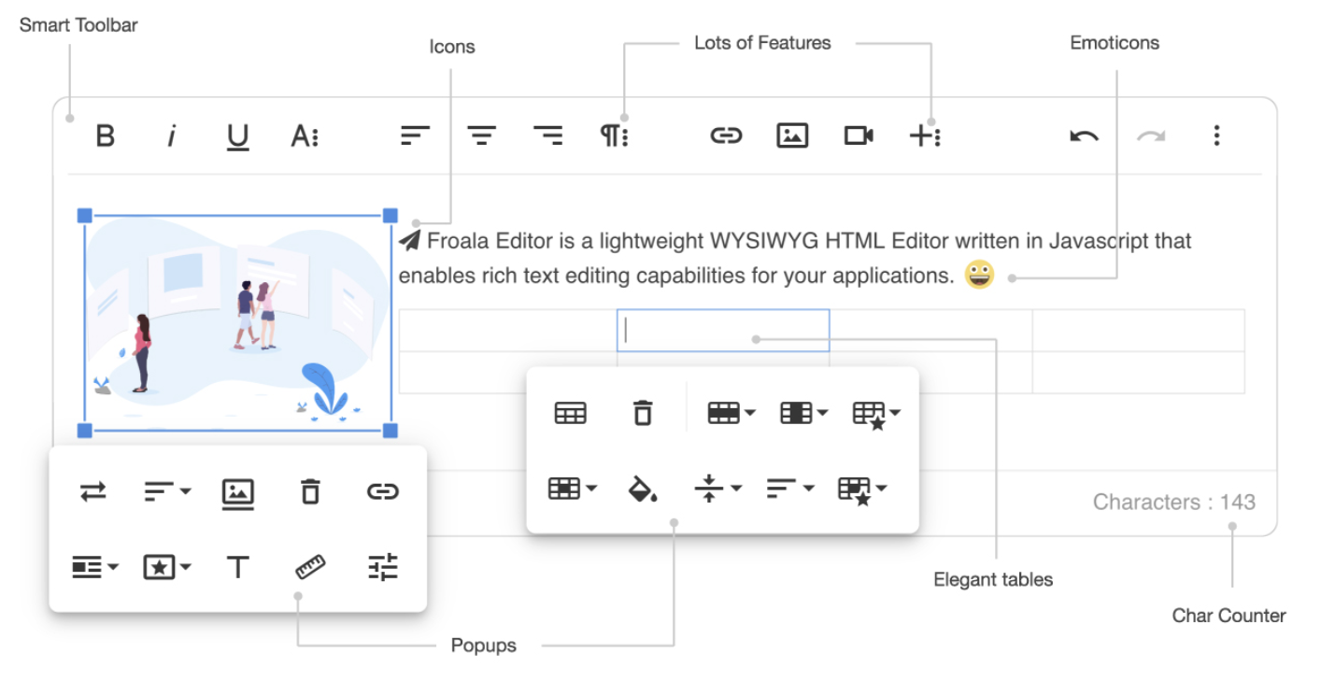Replace the image via popup swap icon
The image size is (1321, 681).
(93, 491)
